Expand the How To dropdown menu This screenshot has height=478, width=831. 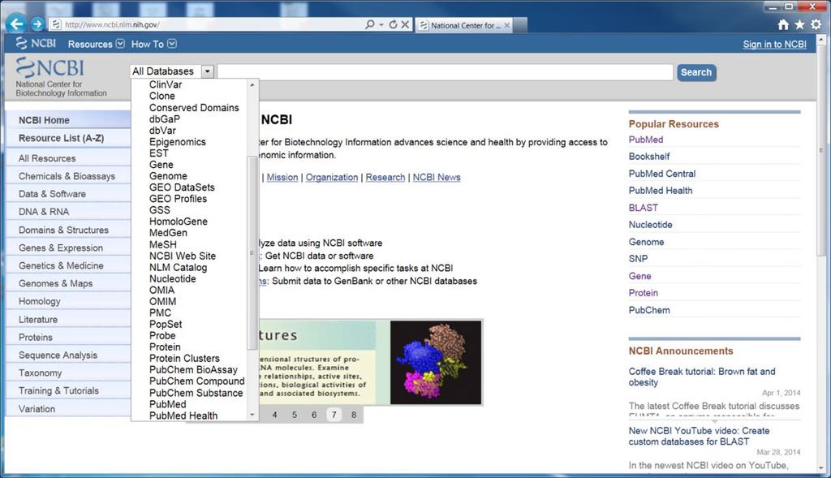pos(153,44)
